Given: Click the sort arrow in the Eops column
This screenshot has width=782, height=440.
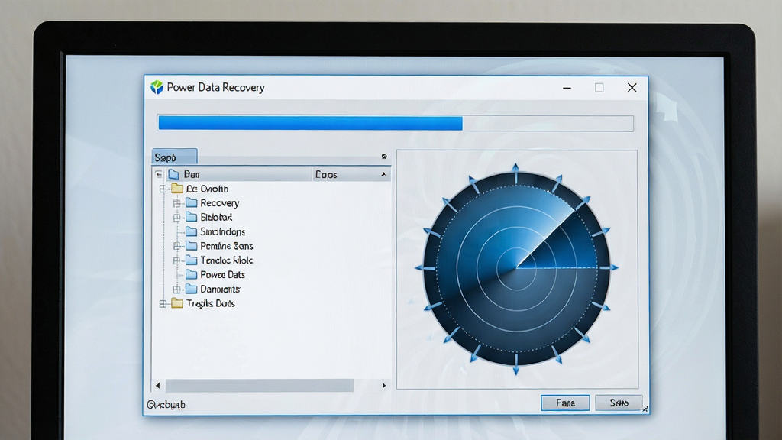Looking at the screenshot, I should pyautogui.click(x=383, y=174).
